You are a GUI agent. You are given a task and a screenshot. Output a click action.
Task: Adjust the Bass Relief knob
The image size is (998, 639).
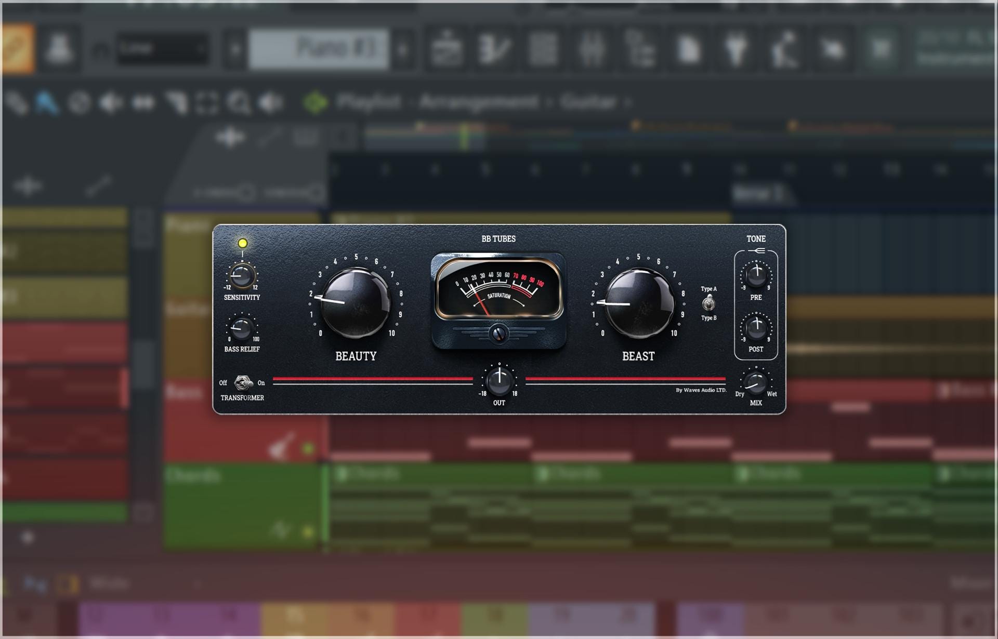[242, 328]
